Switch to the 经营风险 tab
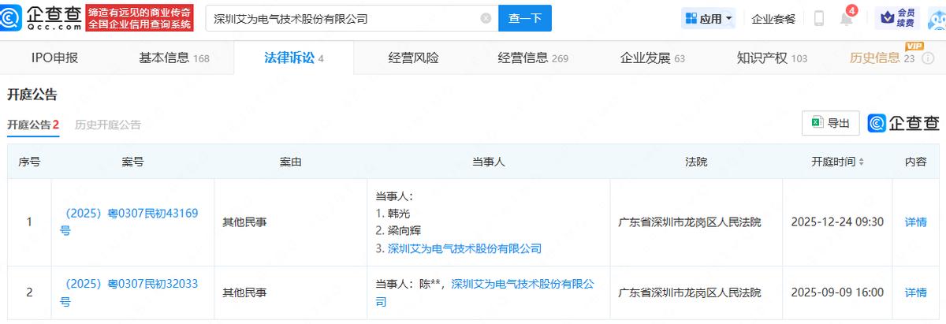The image size is (946, 324). pyautogui.click(x=413, y=58)
